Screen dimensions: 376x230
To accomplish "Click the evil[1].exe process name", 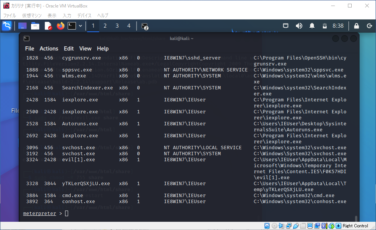I will (79, 160).
